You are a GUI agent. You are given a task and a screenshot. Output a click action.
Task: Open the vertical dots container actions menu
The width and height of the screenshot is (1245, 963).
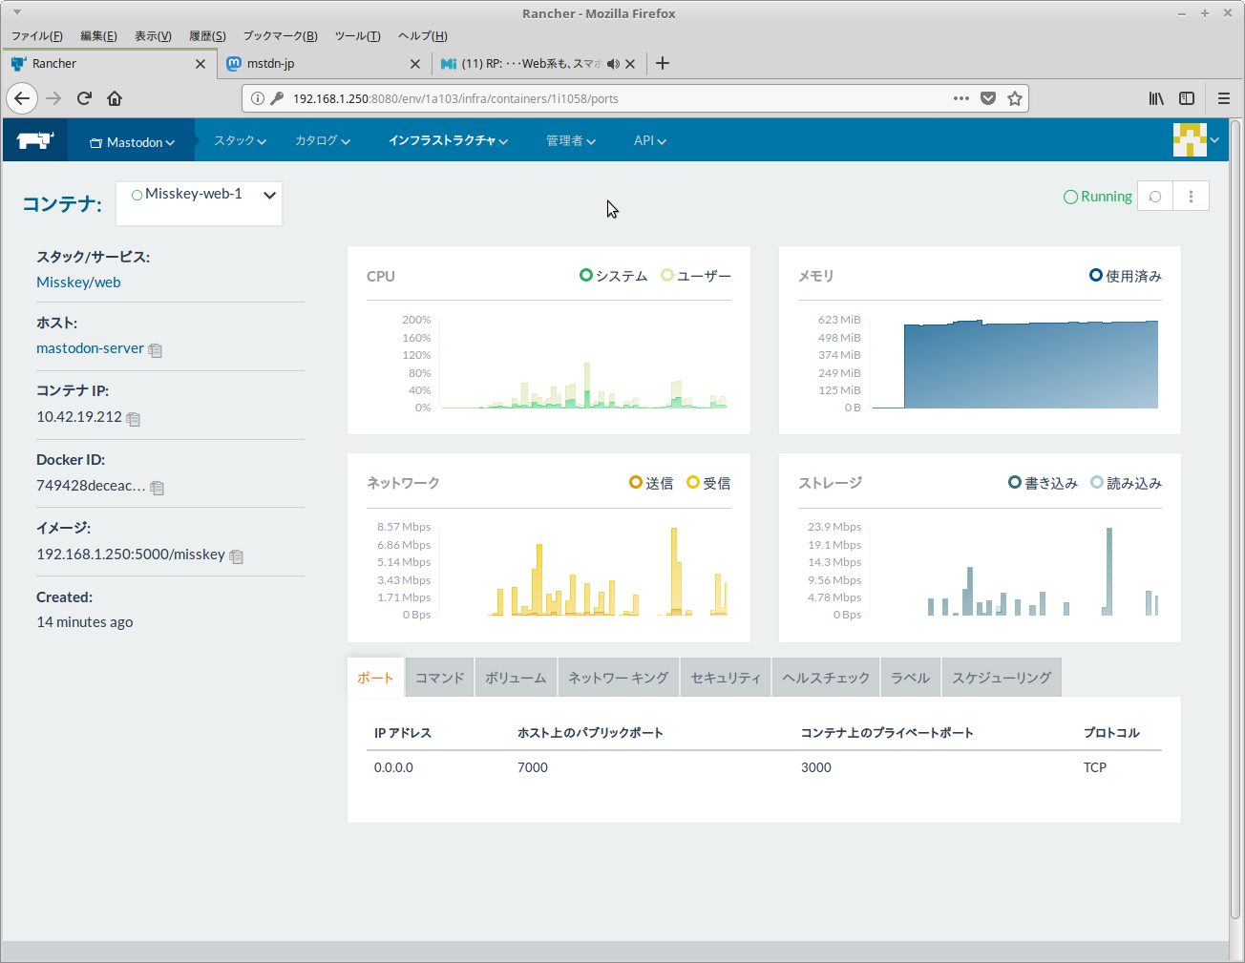tap(1191, 197)
